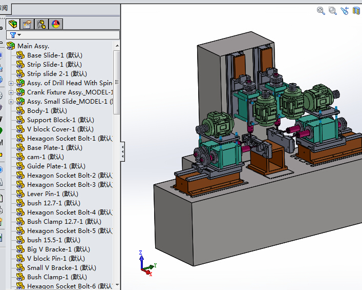Click Zoom to Area in view toolbar
Image resolution: width=362 pixels, height=290 pixels.
pyautogui.click(x=333, y=11)
